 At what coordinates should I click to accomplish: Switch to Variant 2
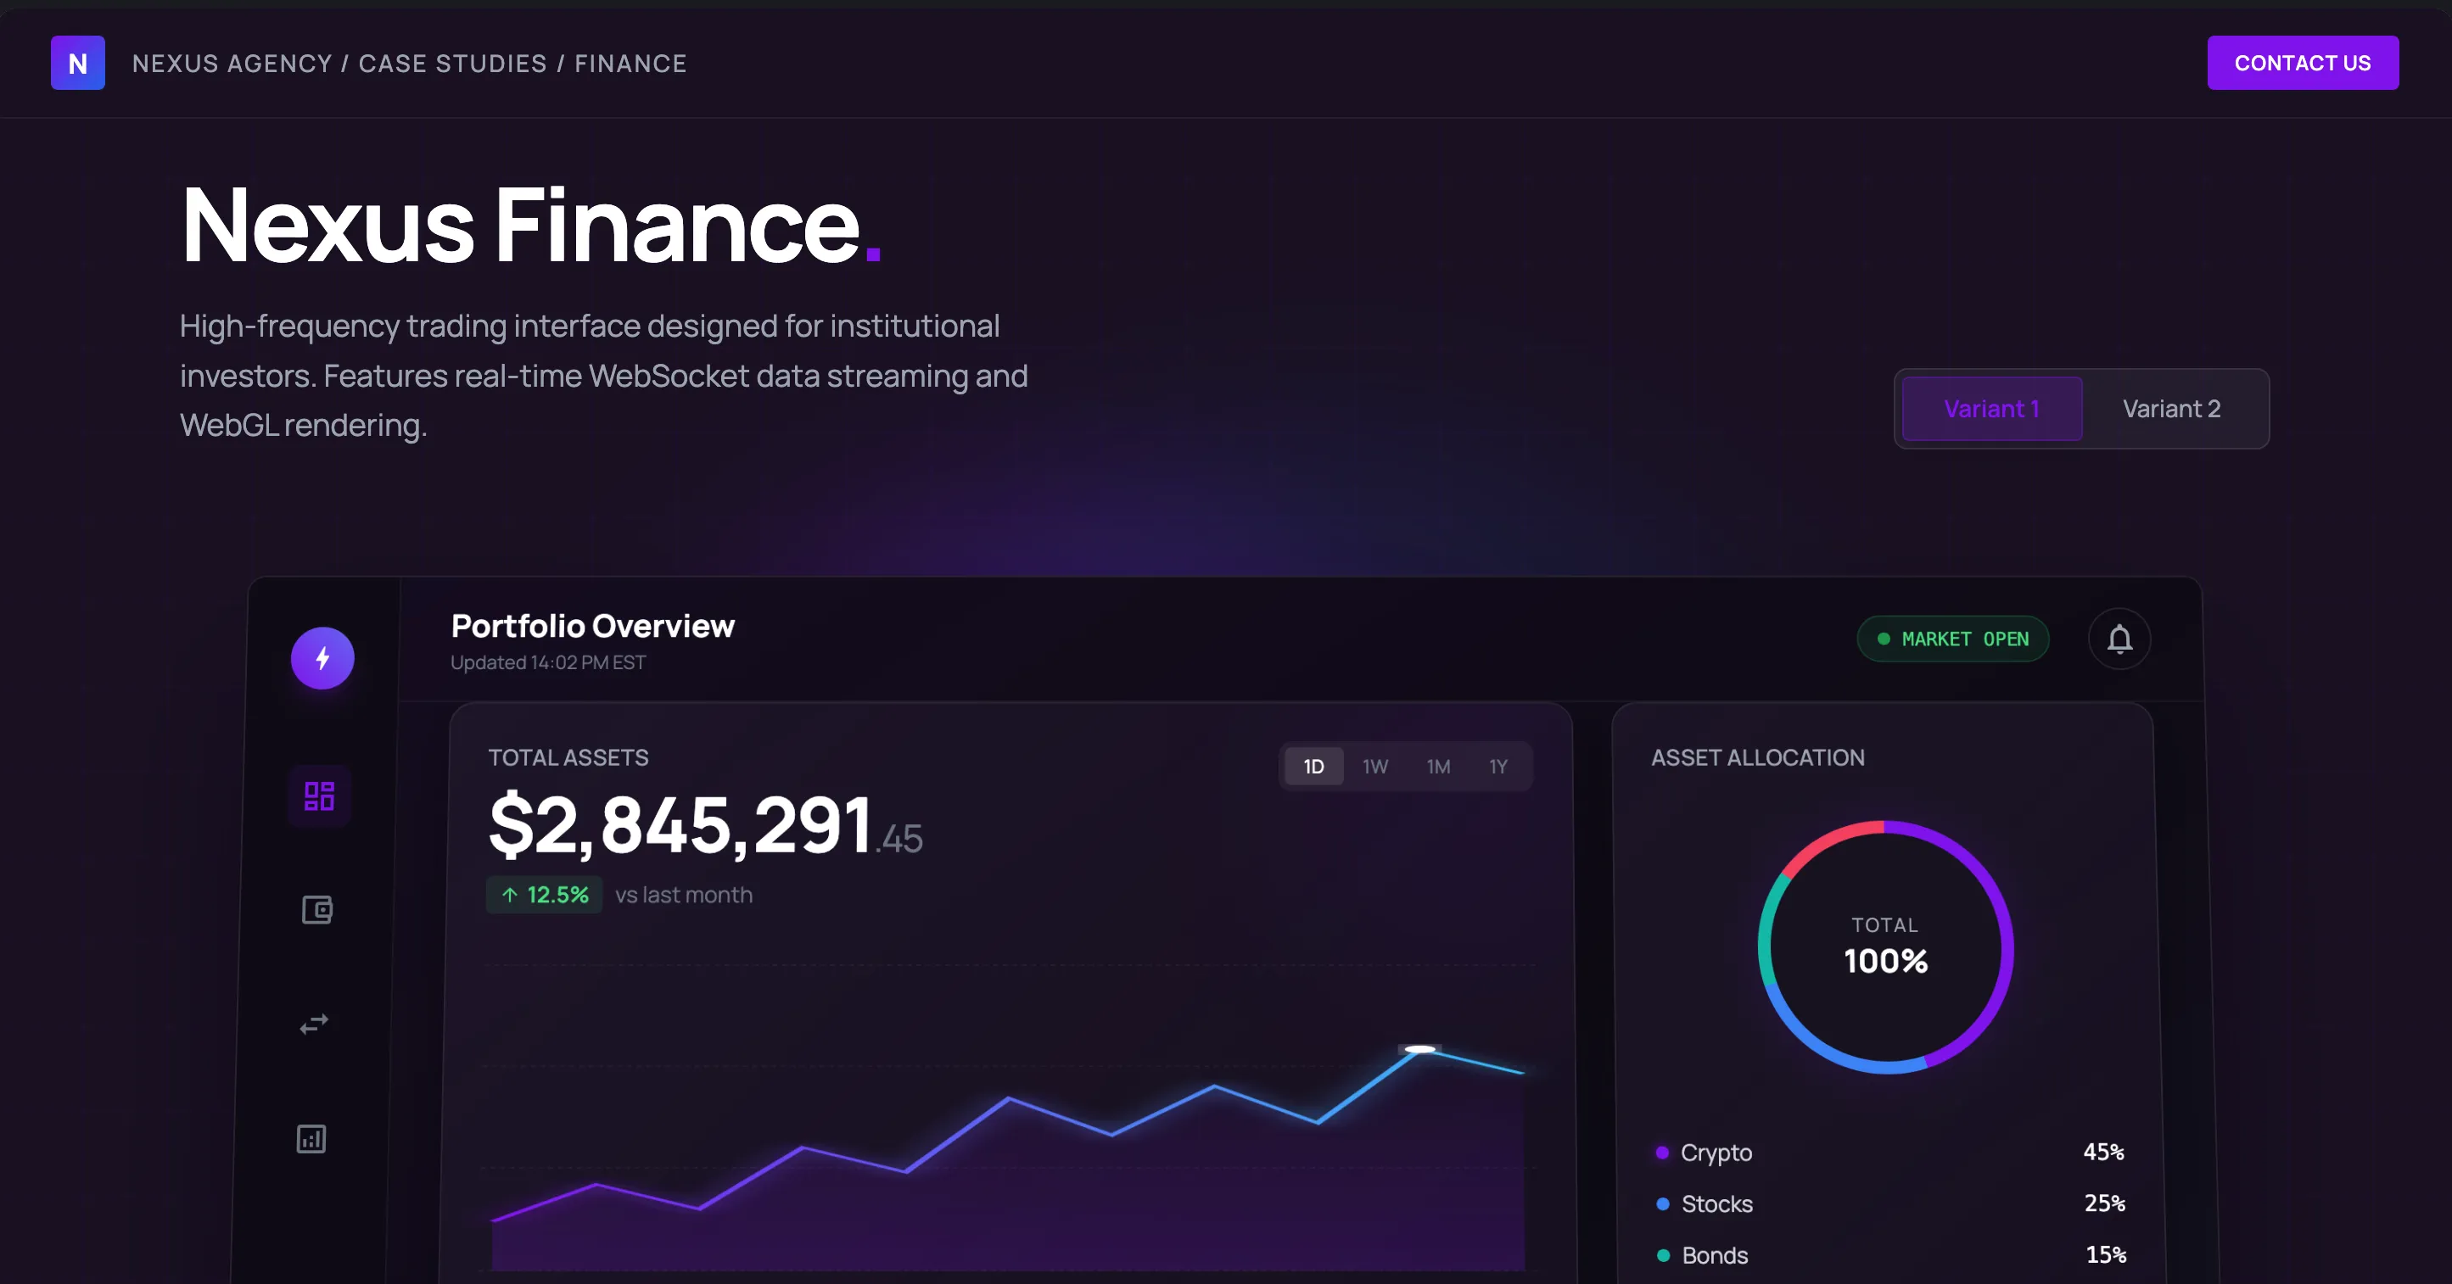click(2171, 408)
